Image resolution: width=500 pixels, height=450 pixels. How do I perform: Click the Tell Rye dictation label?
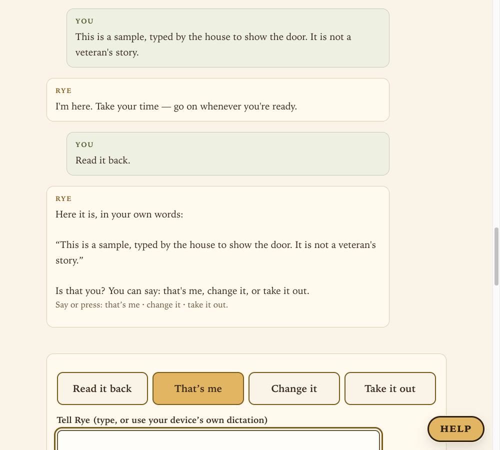[162, 420]
